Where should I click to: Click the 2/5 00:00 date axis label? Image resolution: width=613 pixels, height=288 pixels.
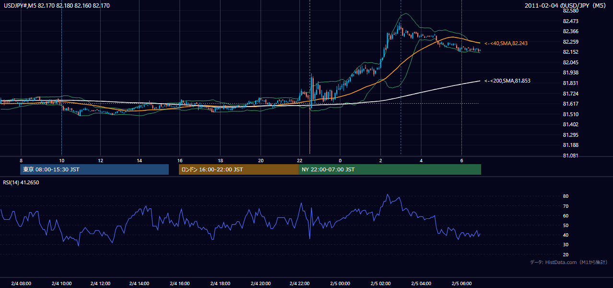340,284
